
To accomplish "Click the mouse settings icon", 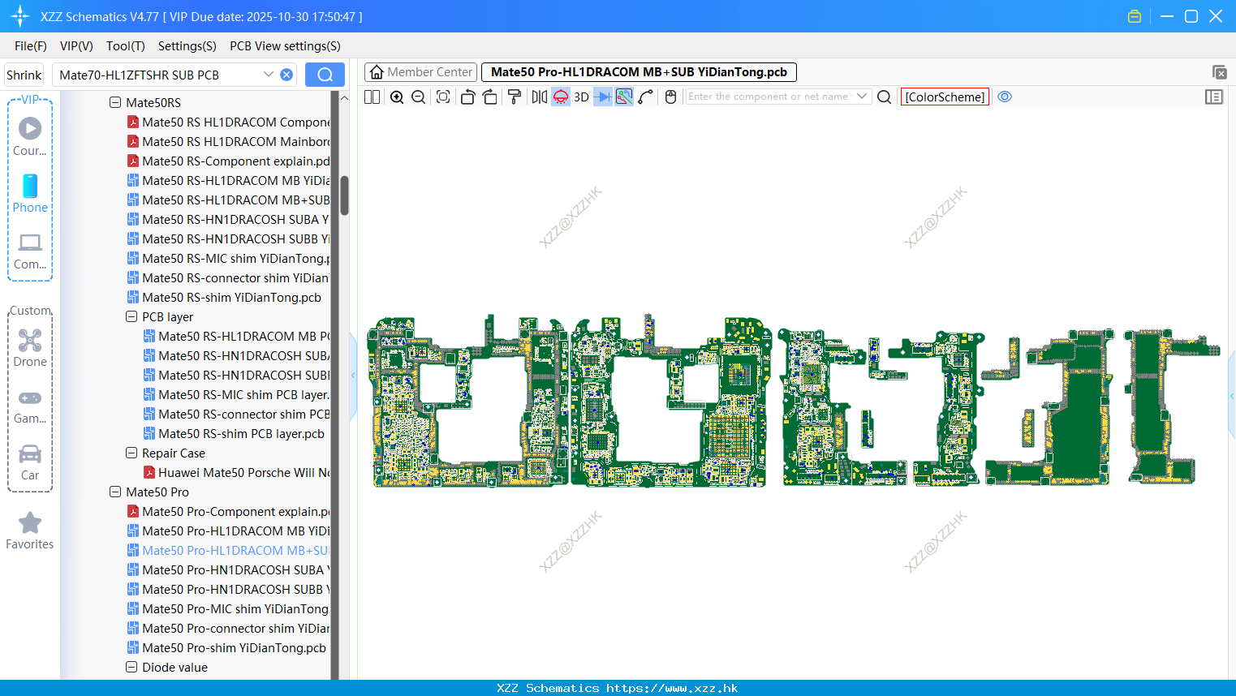I will coord(670,97).
